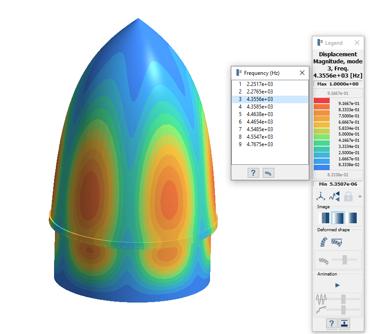Click the deformation scale slider handle

pyautogui.click(x=344, y=260)
